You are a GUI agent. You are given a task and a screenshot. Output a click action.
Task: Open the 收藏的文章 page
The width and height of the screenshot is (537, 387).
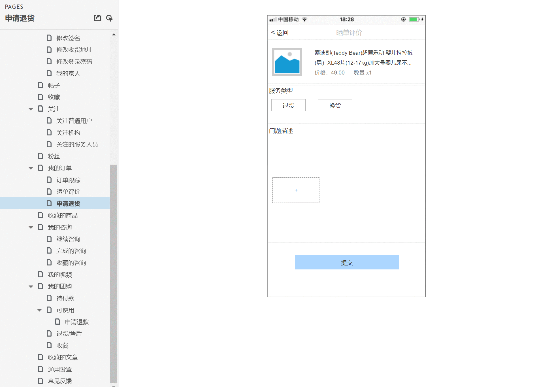[63, 357]
